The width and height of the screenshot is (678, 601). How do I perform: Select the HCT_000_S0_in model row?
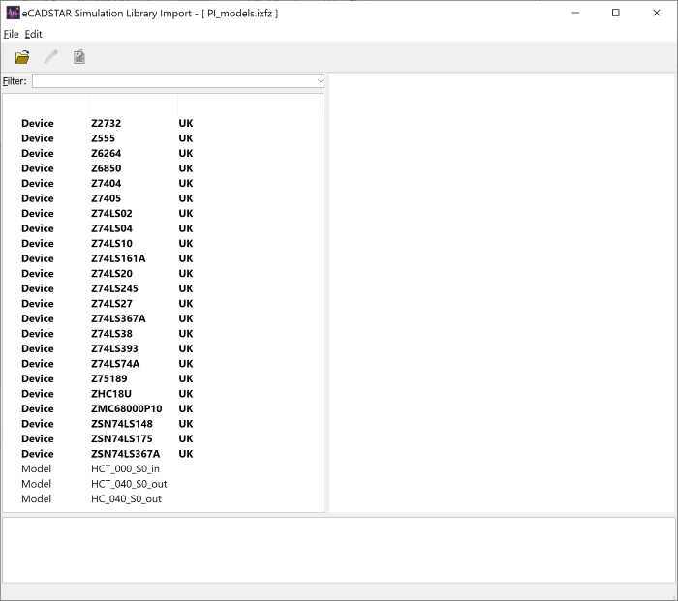(164, 468)
